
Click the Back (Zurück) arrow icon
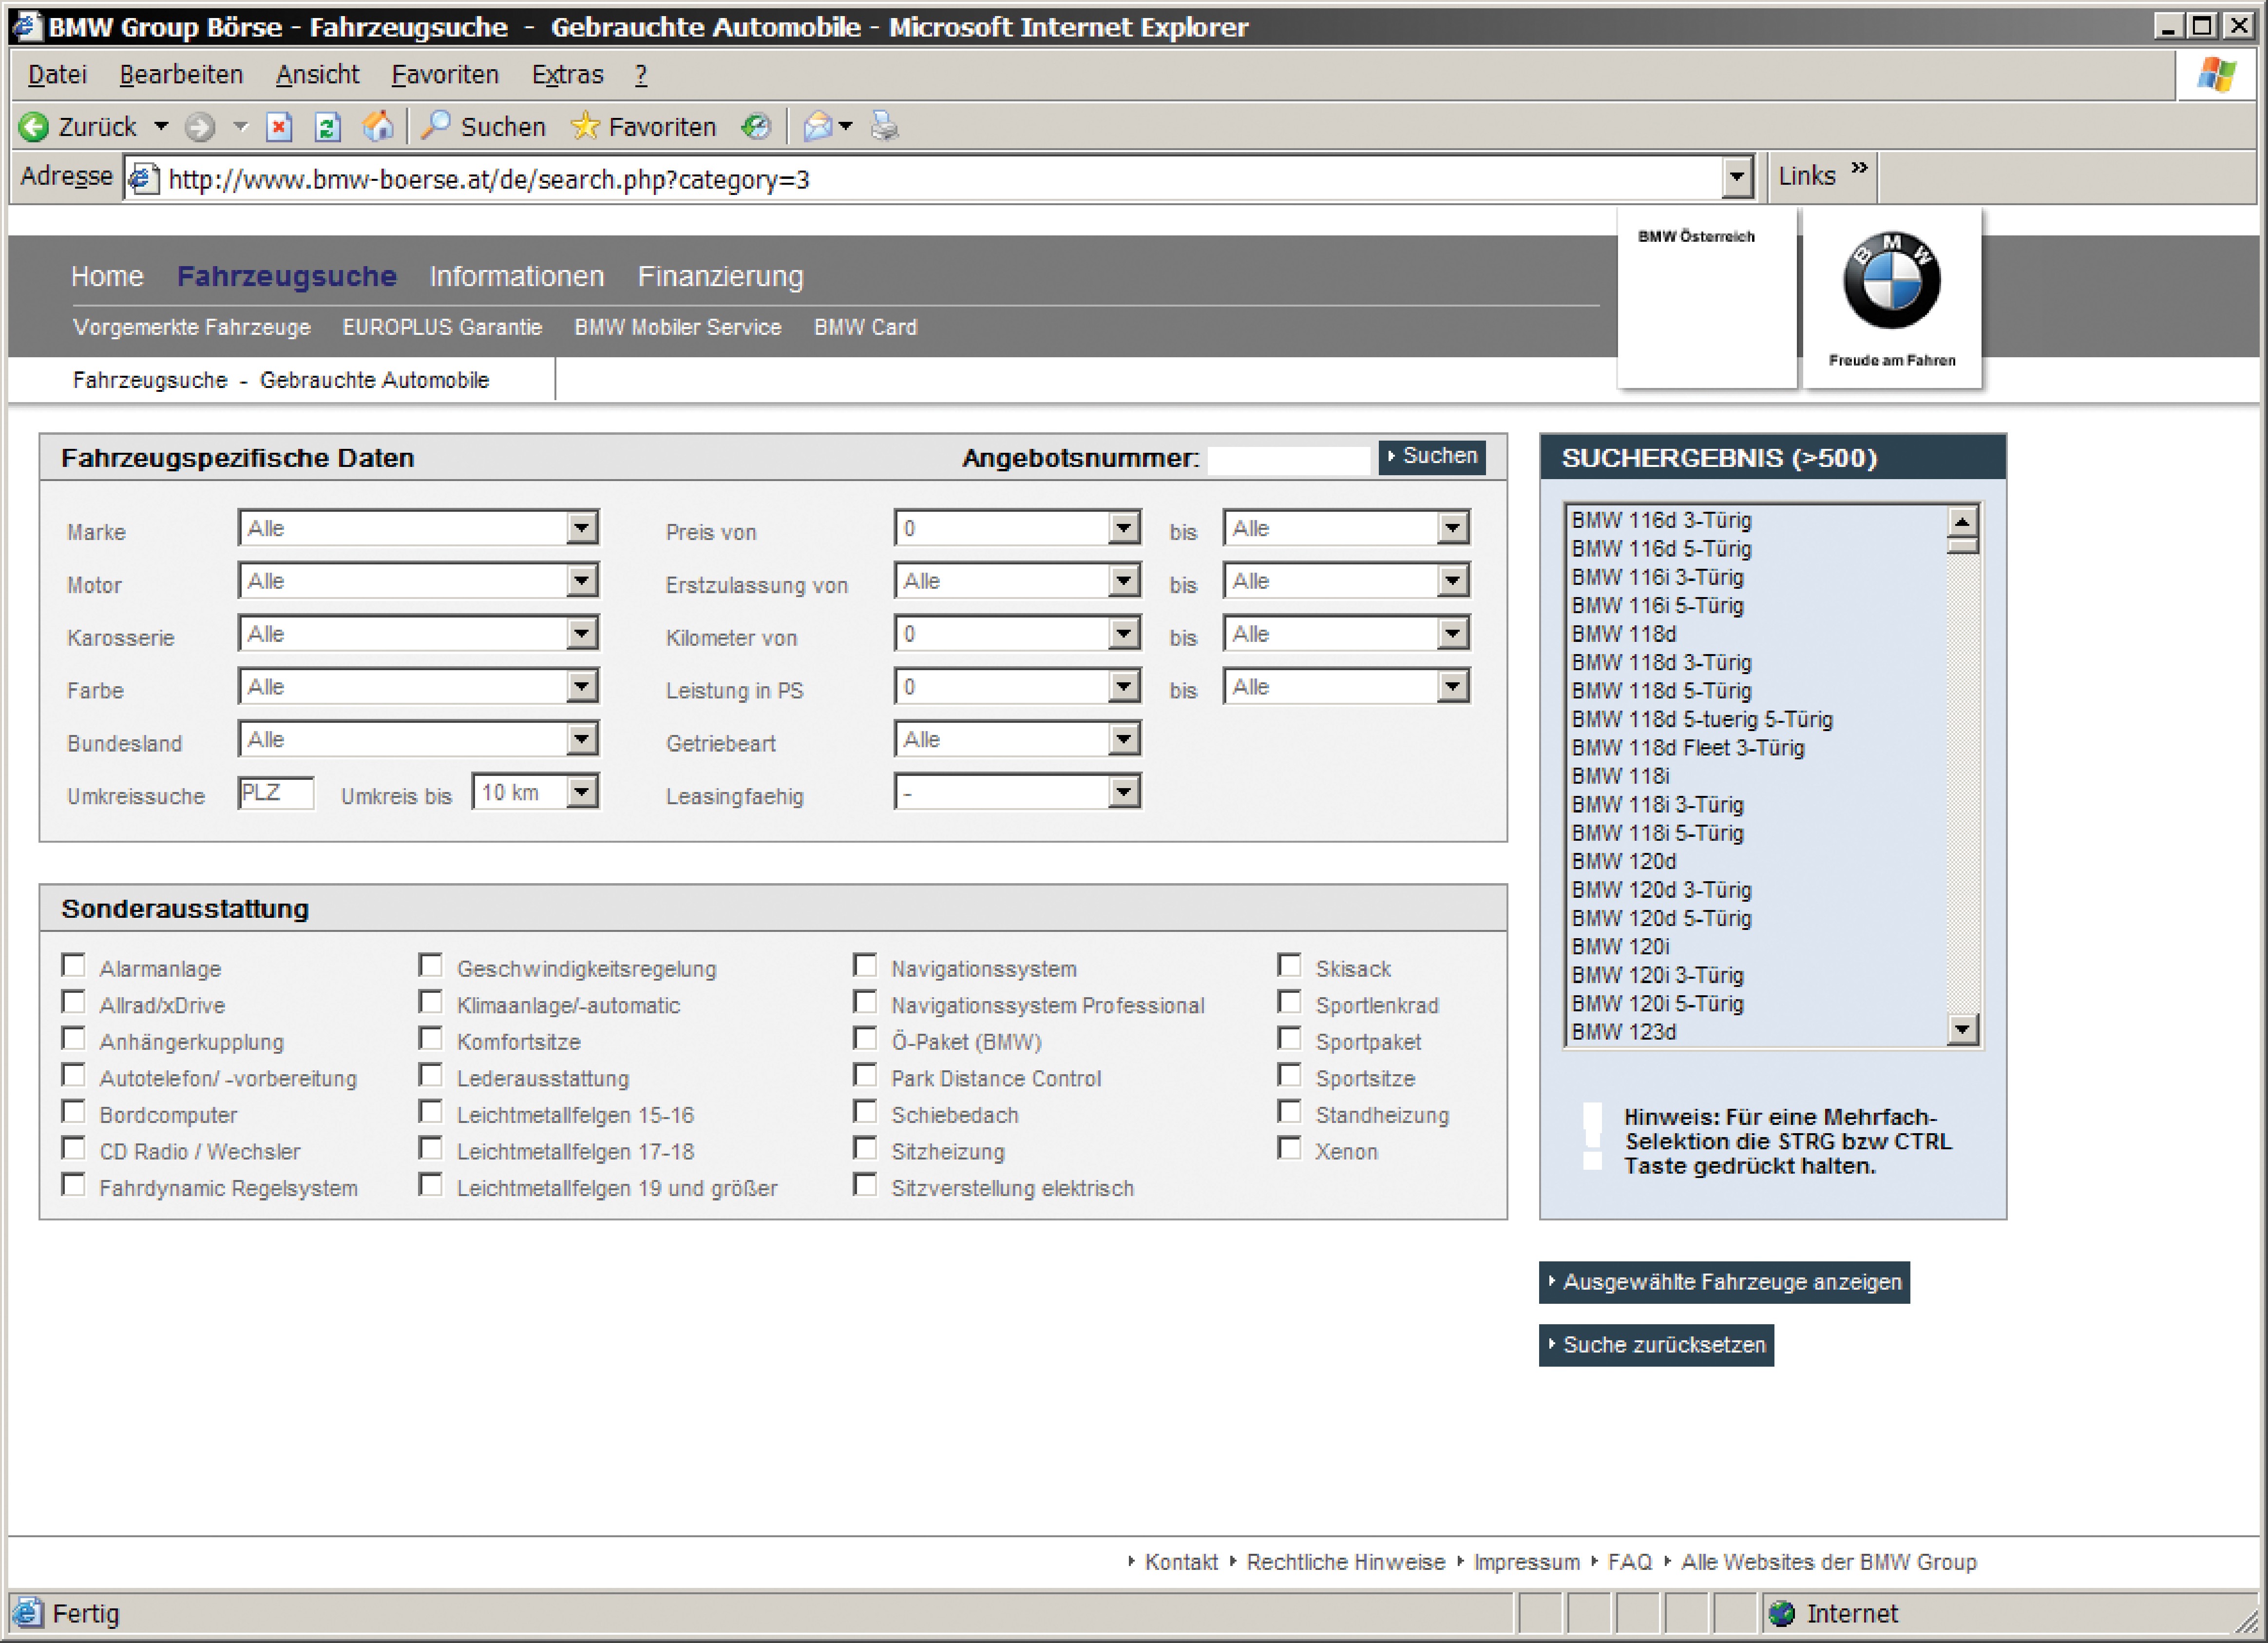point(34,127)
